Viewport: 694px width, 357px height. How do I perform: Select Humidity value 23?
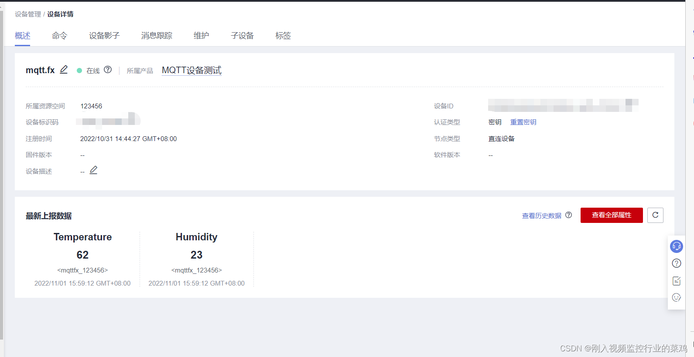(196, 255)
